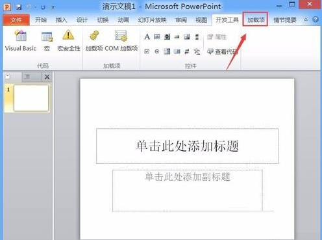Viewport: 322px width, 240px height.
Task: Switch to the 开始 tab
Action: click(41, 20)
